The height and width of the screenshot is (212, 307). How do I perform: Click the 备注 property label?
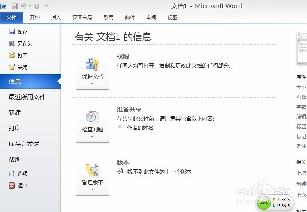click(301, 146)
